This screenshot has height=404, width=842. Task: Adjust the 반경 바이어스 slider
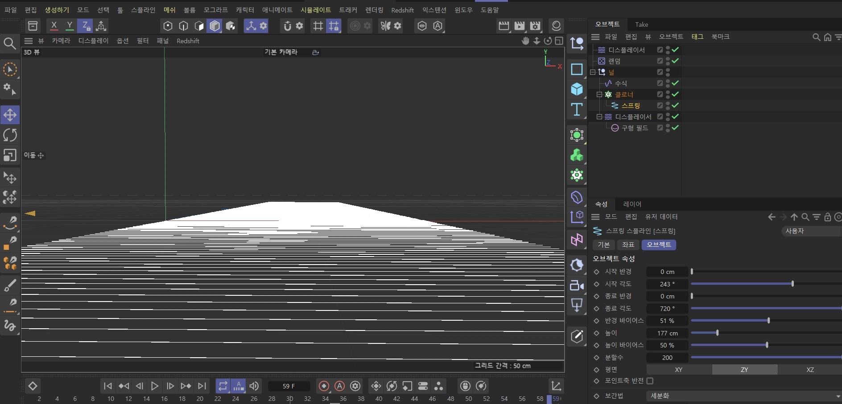click(x=766, y=320)
